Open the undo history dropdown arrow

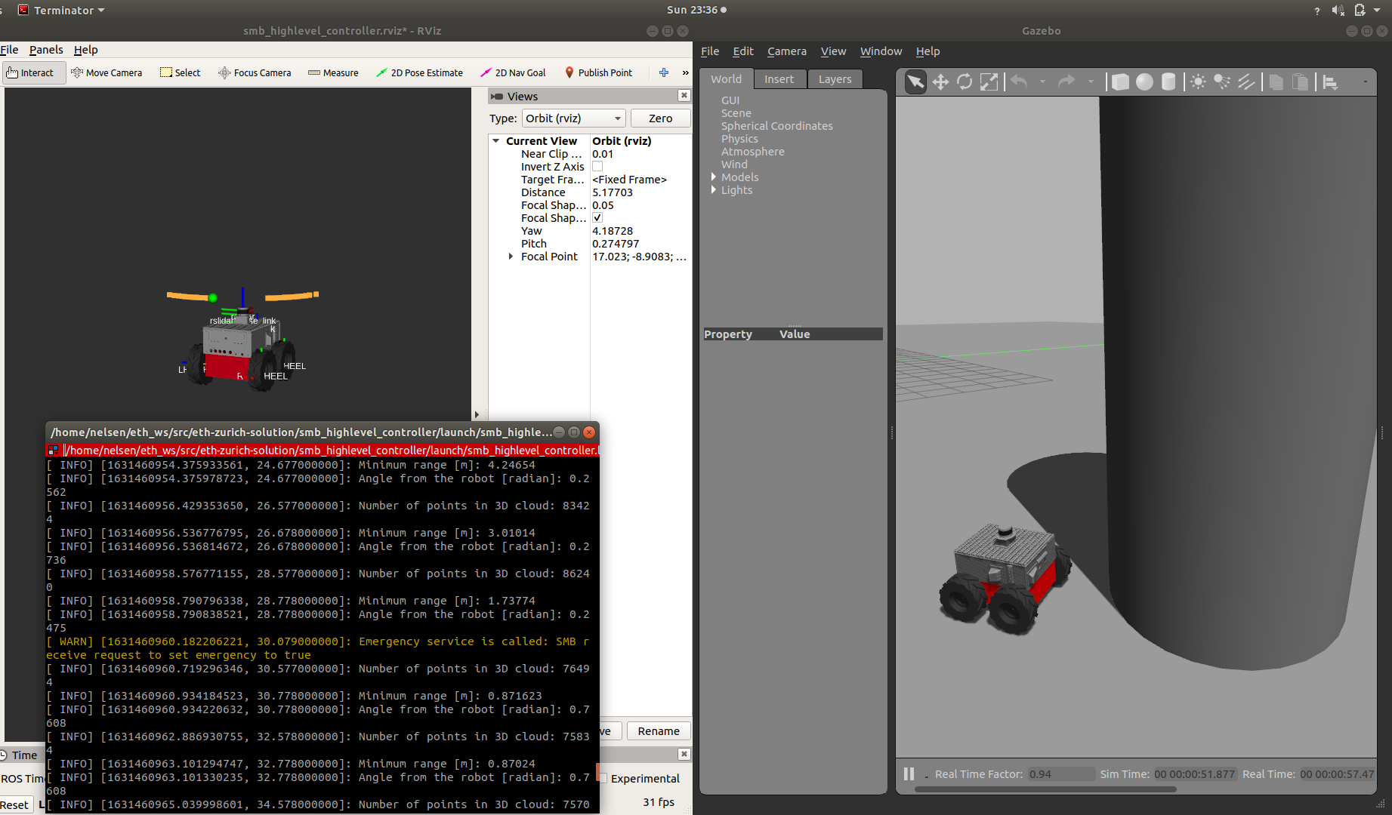click(x=1042, y=81)
